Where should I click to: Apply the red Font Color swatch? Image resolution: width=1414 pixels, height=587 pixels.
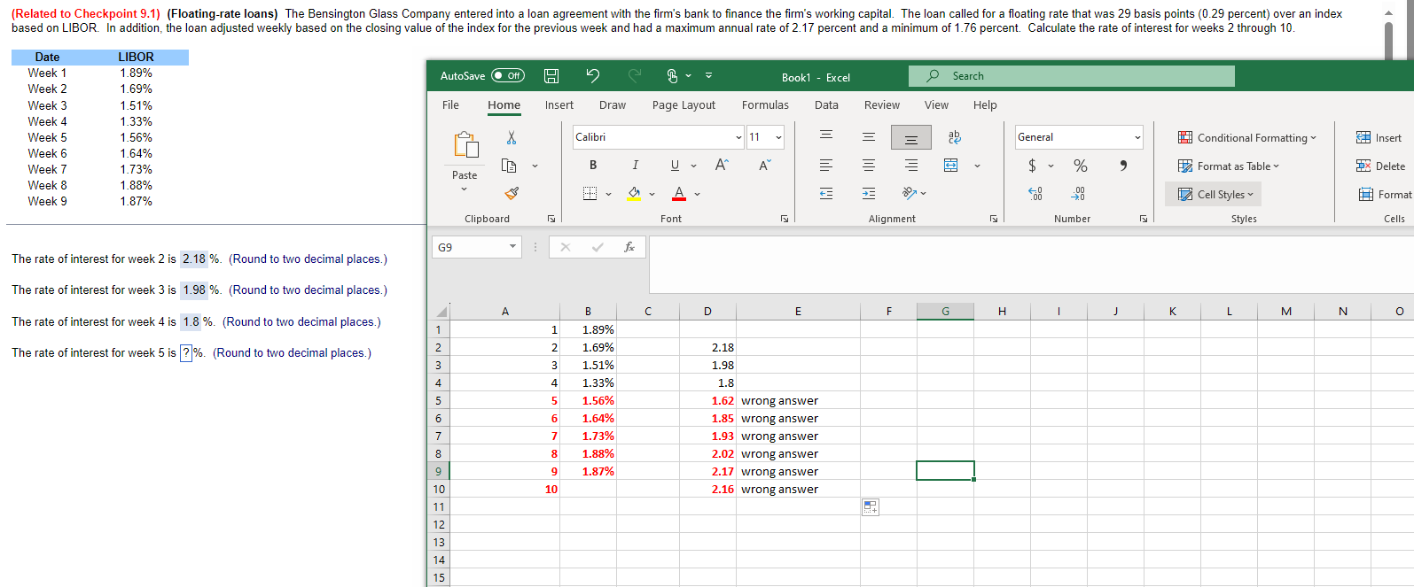pyautogui.click(x=679, y=193)
